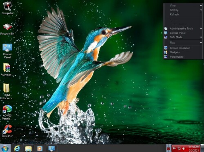Launch Windows Media Player from taskbar
This screenshot has width=204, height=152.
pyautogui.click(x=40, y=148)
